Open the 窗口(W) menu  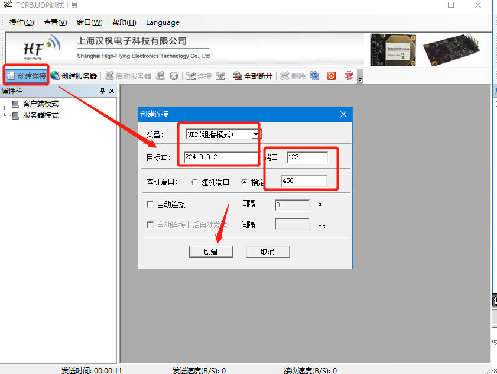(90, 22)
